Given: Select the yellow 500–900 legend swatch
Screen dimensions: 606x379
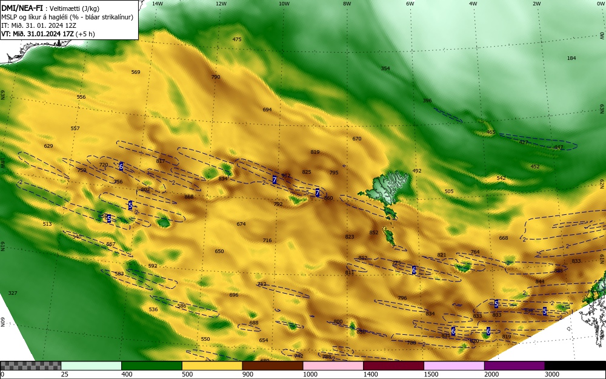Looking at the screenshot, I should [x=212, y=366].
